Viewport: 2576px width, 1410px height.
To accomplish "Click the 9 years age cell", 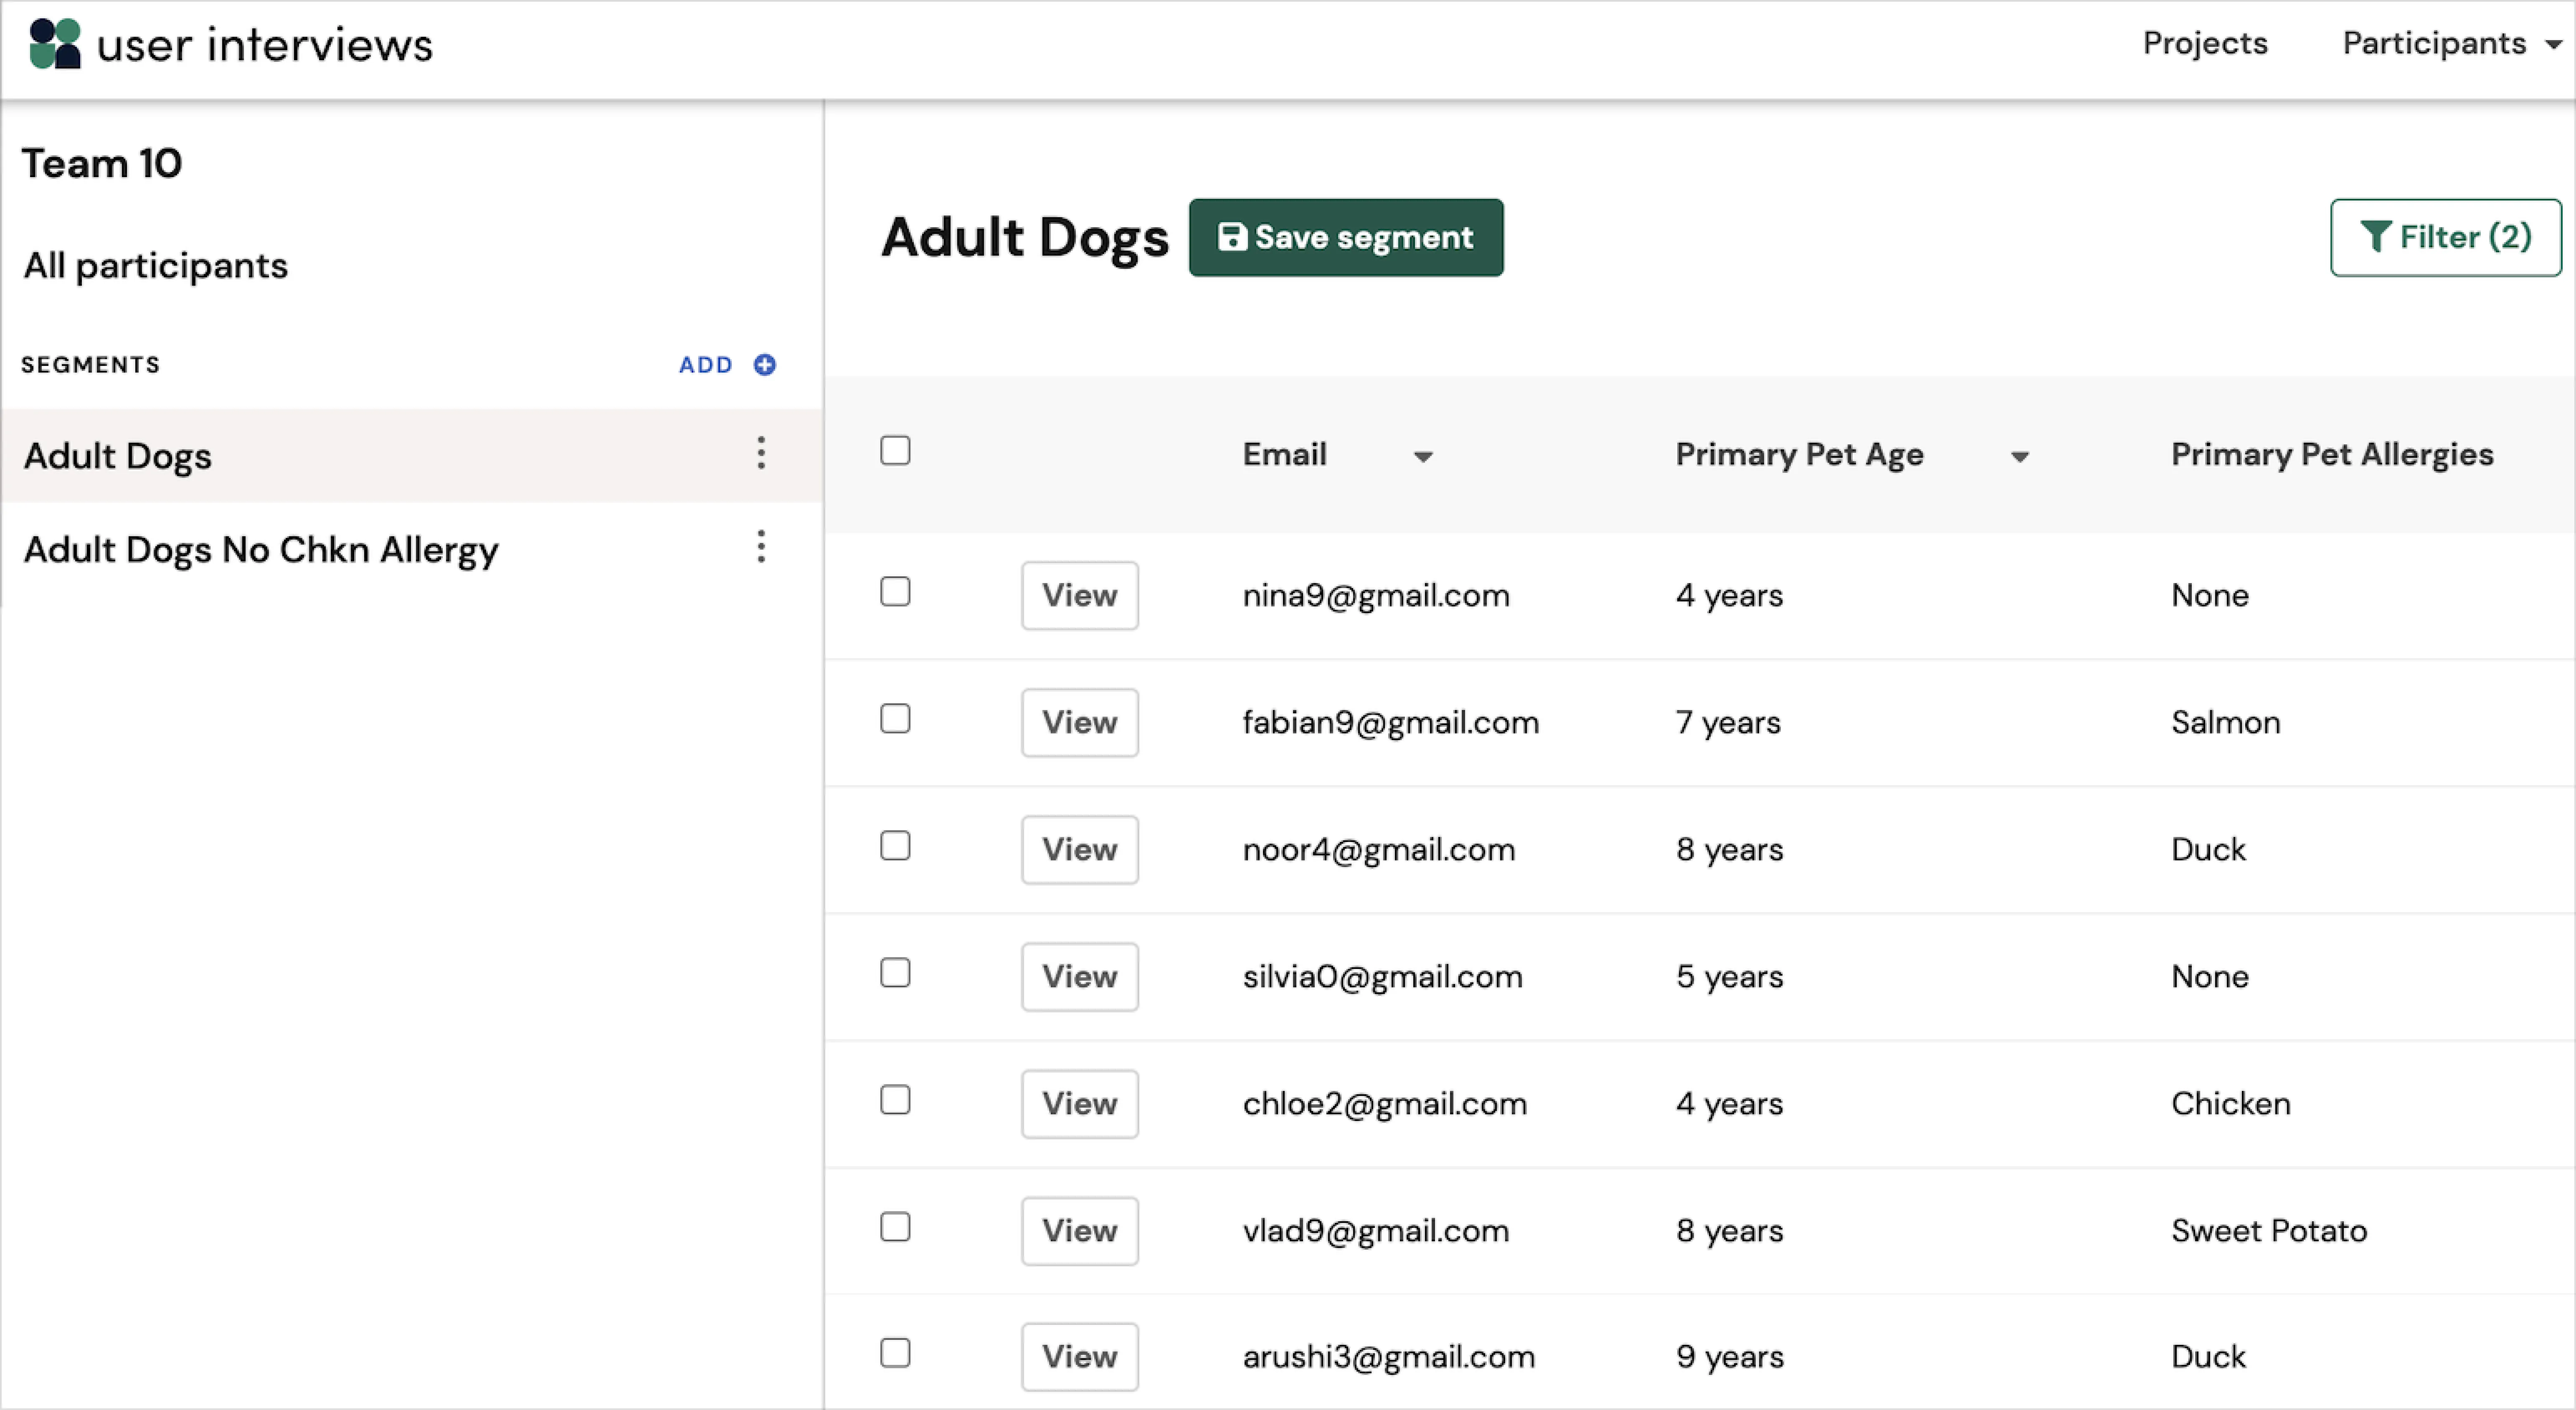I will pyautogui.click(x=1730, y=1357).
